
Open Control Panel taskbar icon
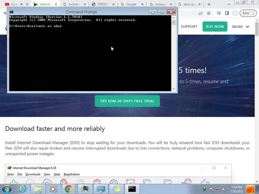101,189
